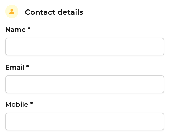
Task: Click the required asterisk next to Email
Action: (28, 66)
